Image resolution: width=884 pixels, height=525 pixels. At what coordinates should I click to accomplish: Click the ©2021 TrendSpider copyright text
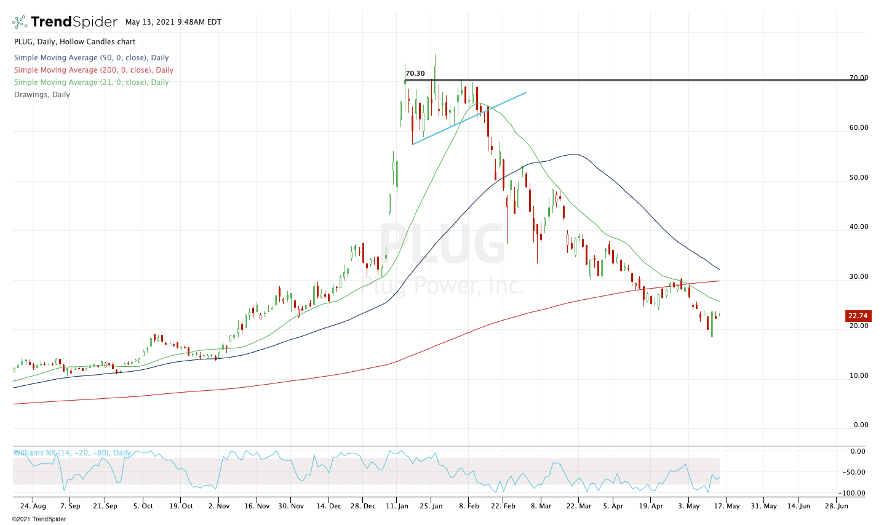[39, 519]
